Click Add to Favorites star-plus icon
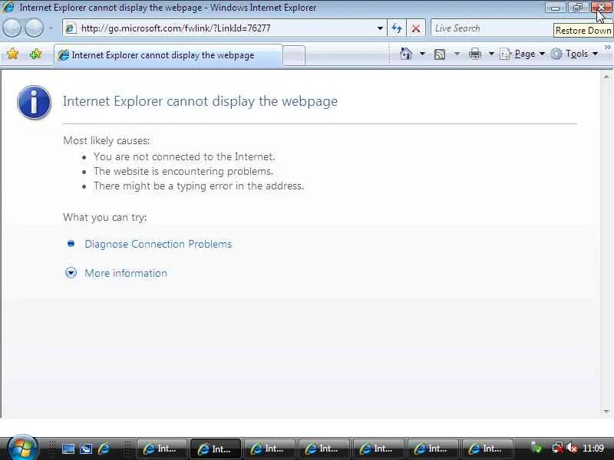This screenshot has height=460, width=614. pos(35,54)
